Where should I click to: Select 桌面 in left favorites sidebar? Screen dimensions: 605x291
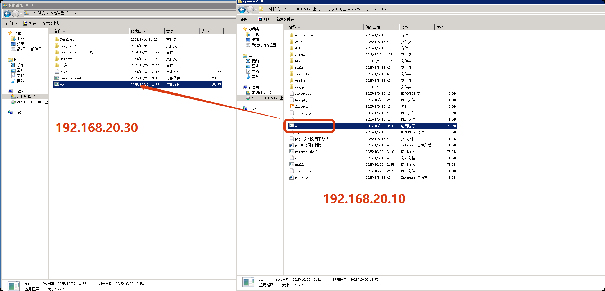pos(20,44)
